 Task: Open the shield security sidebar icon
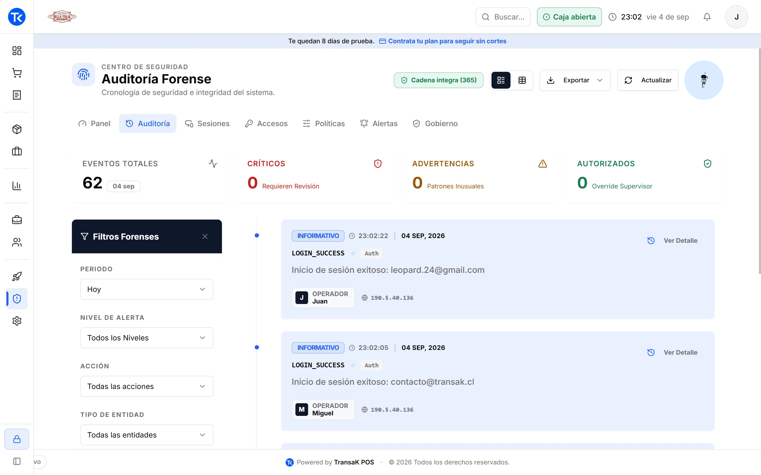[x=17, y=298]
